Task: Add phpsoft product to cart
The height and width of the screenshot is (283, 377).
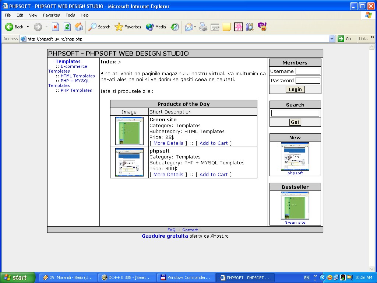Action: [x=214, y=175]
